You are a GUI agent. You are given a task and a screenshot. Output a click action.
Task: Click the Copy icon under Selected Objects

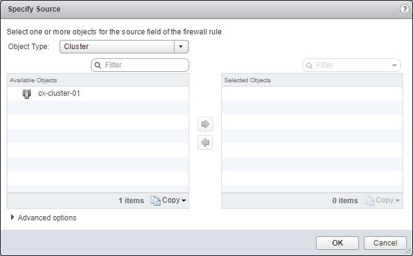(369, 200)
